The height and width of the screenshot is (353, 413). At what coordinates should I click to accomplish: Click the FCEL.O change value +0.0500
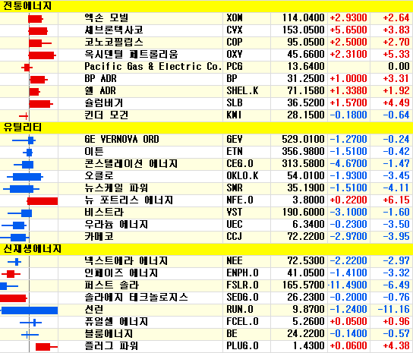pyautogui.click(x=348, y=321)
